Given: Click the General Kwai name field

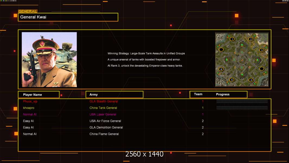Looking at the screenshot, I should pyautogui.click(x=68, y=17).
